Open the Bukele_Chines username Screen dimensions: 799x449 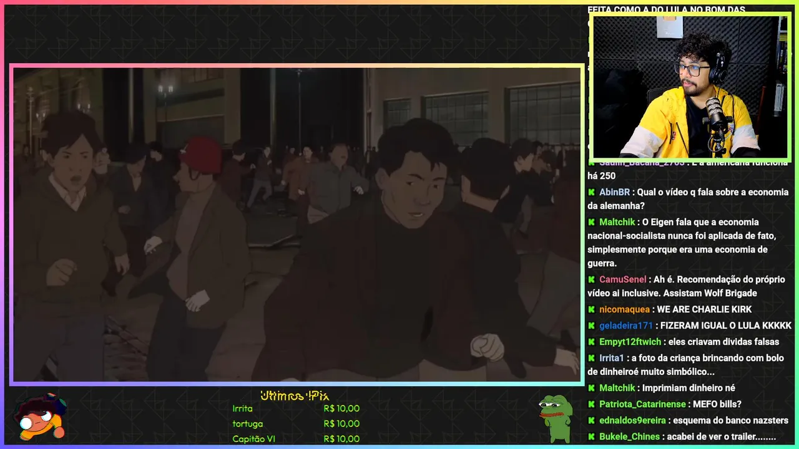[629, 437]
